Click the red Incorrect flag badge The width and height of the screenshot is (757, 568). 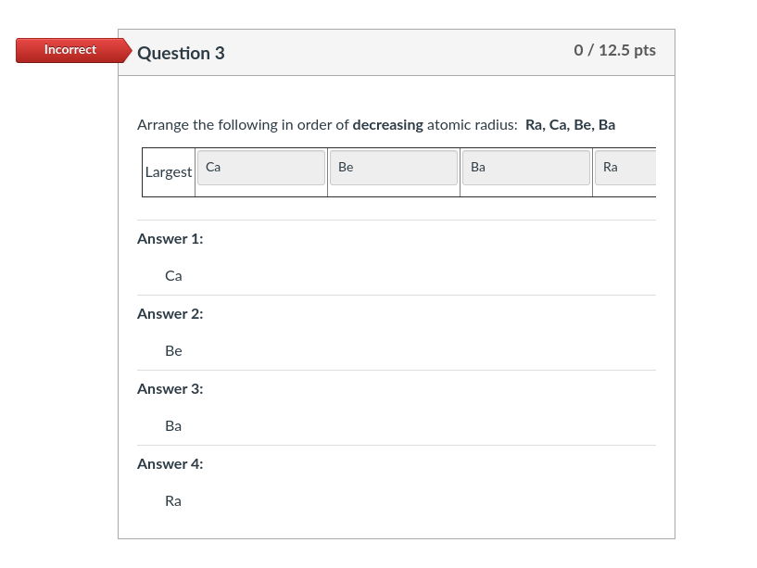click(x=70, y=50)
